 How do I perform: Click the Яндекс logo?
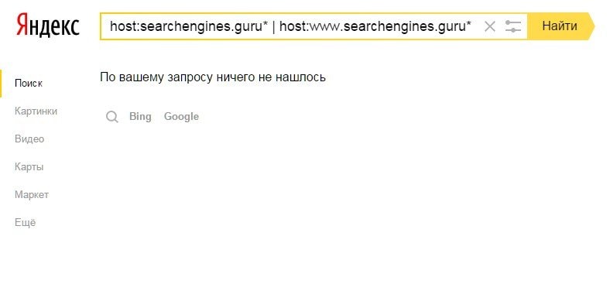pyautogui.click(x=48, y=26)
